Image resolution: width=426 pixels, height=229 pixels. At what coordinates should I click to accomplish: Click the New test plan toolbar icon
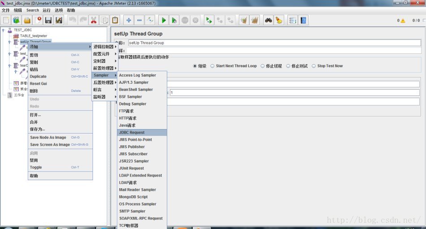[6, 20]
